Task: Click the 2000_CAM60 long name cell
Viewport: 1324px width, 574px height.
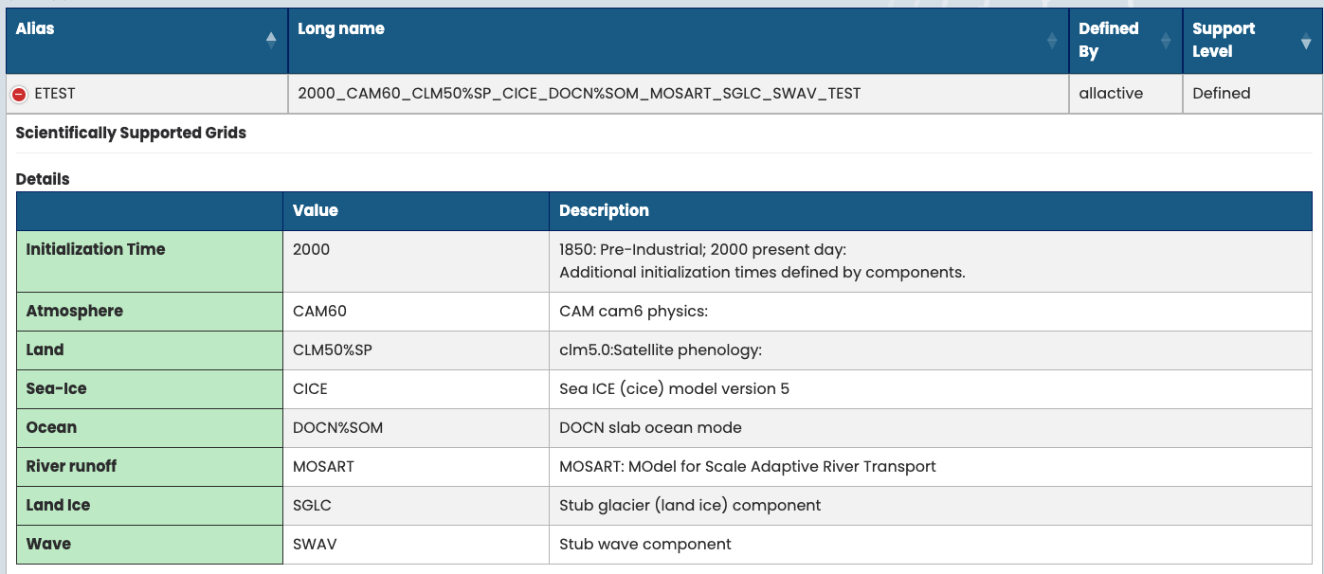Action: 579,94
